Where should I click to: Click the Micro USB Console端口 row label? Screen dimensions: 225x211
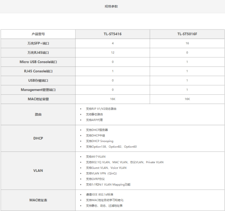point(38,62)
